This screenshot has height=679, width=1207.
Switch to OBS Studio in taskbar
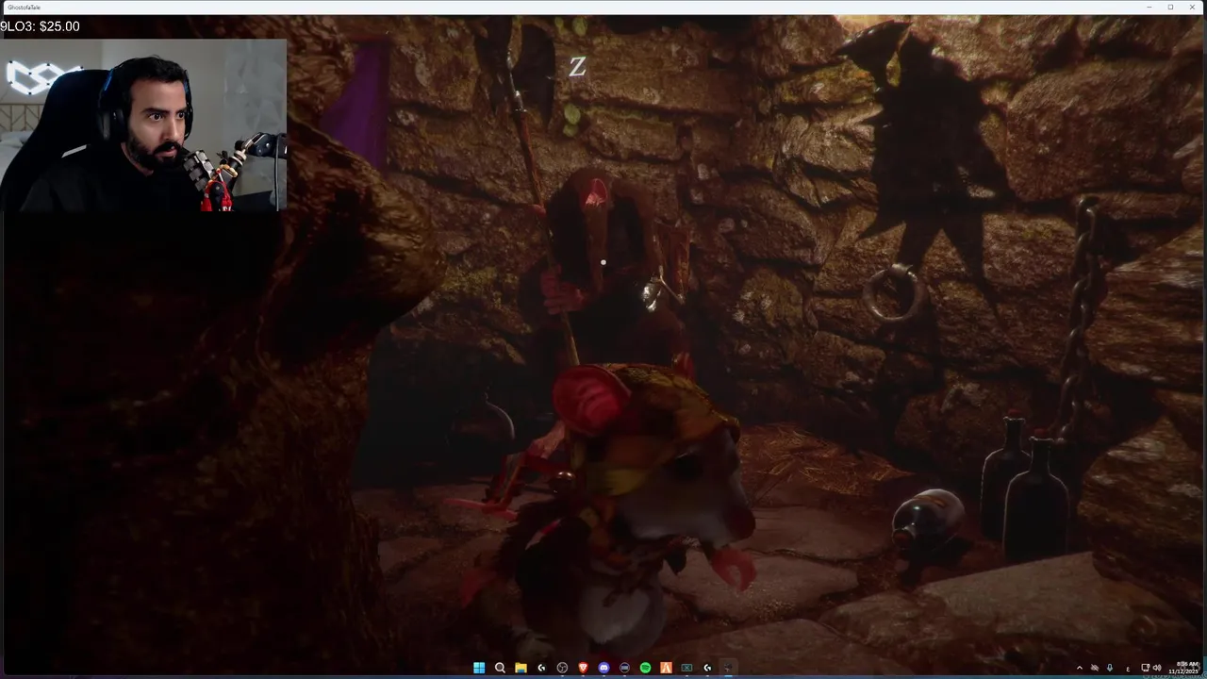(563, 668)
